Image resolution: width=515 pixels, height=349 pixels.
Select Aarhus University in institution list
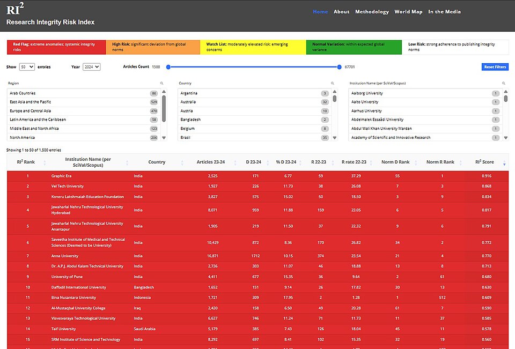(x=425, y=111)
